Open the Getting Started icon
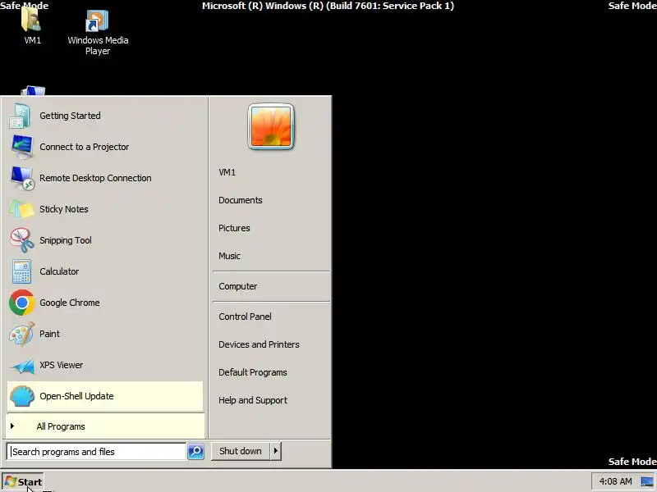This screenshot has height=492, width=657. click(21, 116)
